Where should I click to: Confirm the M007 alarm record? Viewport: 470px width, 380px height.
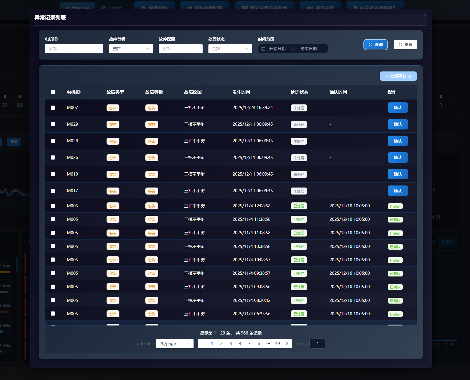[x=398, y=108]
